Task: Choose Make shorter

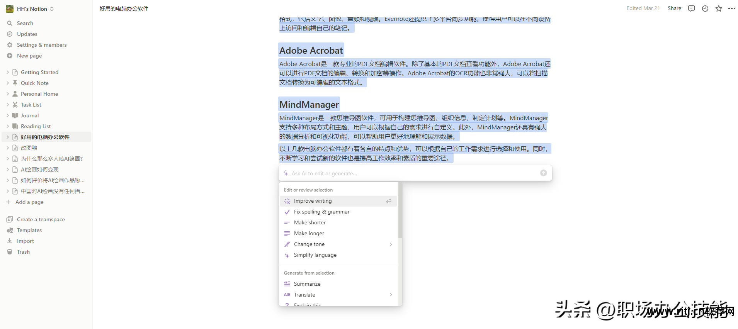Action: tap(338, 222)
